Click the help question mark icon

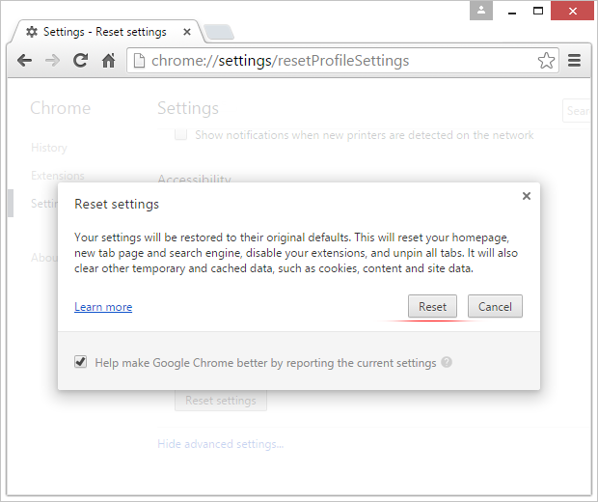click(447, 362)
